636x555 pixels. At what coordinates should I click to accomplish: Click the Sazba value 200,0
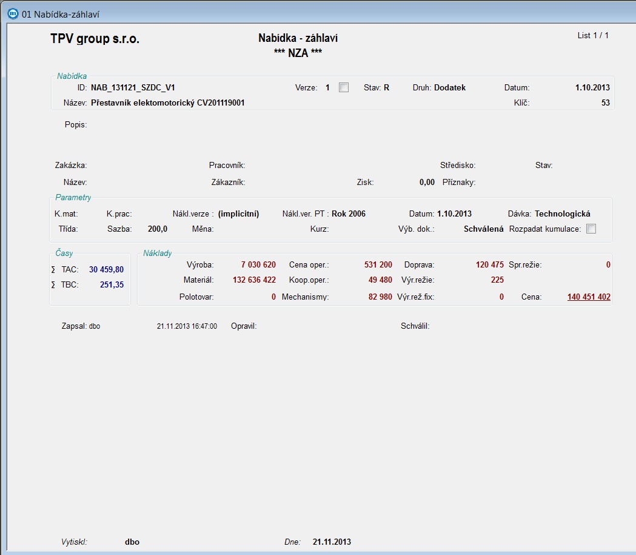click(157, 229)
